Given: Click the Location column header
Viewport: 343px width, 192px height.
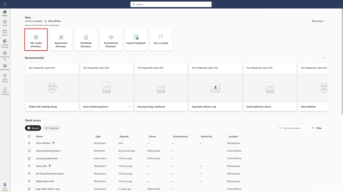Looking at the screenshot, I should (233, 136).
